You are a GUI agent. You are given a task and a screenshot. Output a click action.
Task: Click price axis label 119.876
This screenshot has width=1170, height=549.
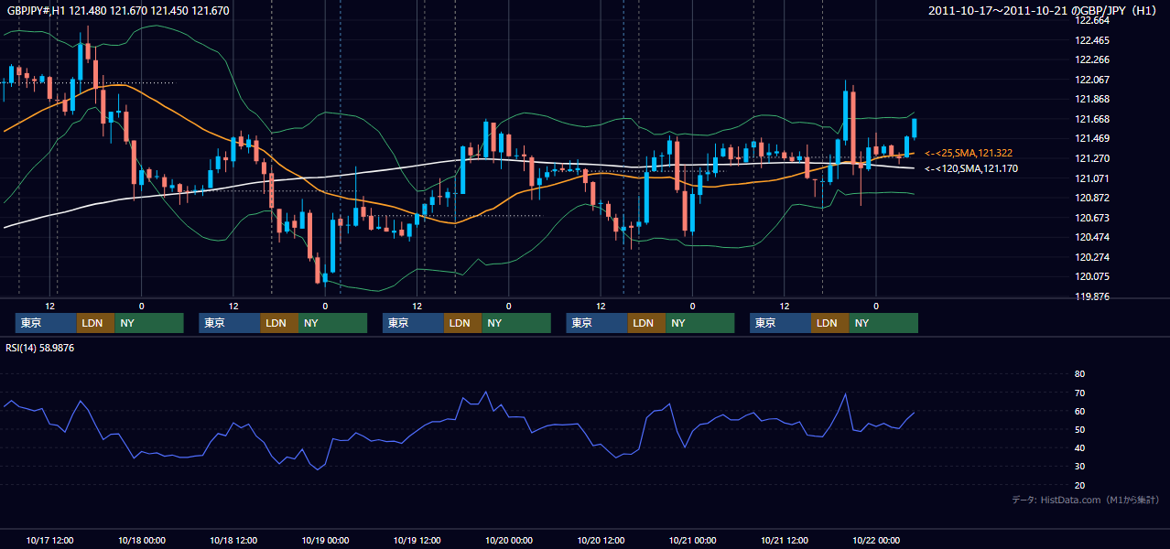coord(1093,296)
